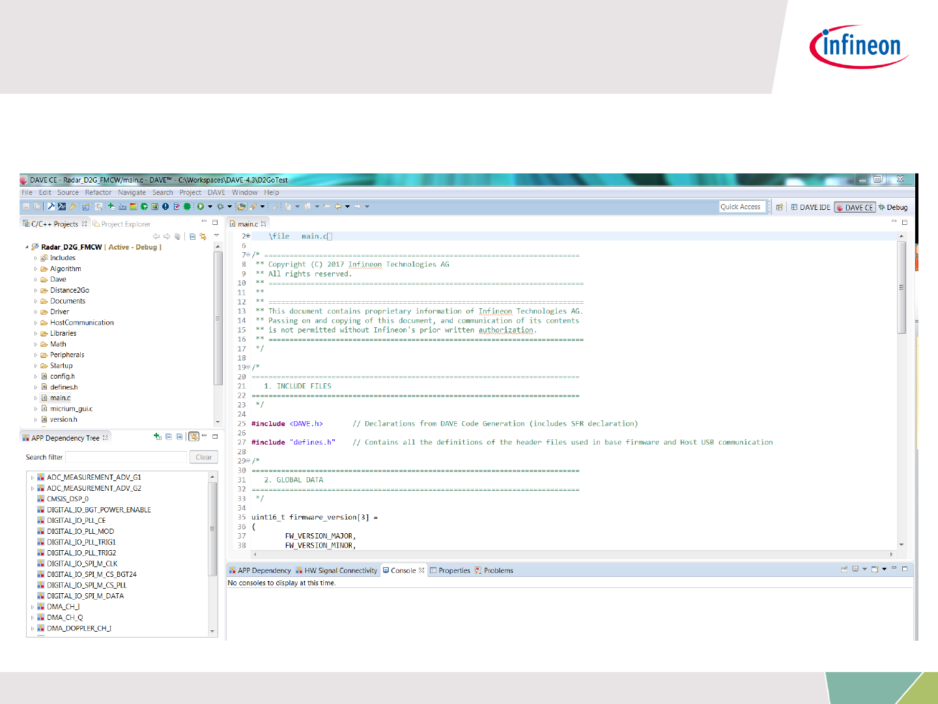Toggle code folding at line 7 comment
The image size is (938, 704).
[x=248, y=255]
